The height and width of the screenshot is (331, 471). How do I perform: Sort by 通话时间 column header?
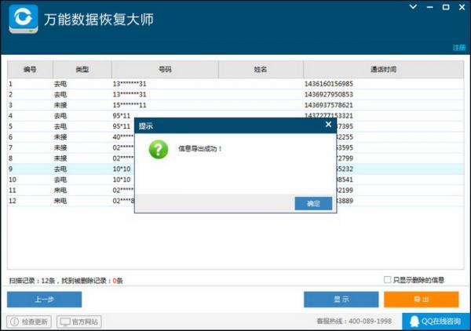pos(384,70)
